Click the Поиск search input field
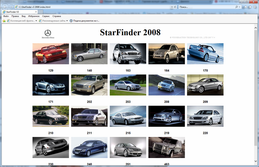Screen dimensions: 259x167 [206, 7]
